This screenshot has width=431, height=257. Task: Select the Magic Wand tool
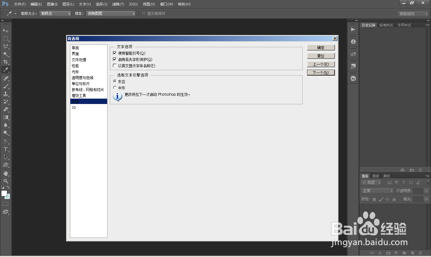6,54
